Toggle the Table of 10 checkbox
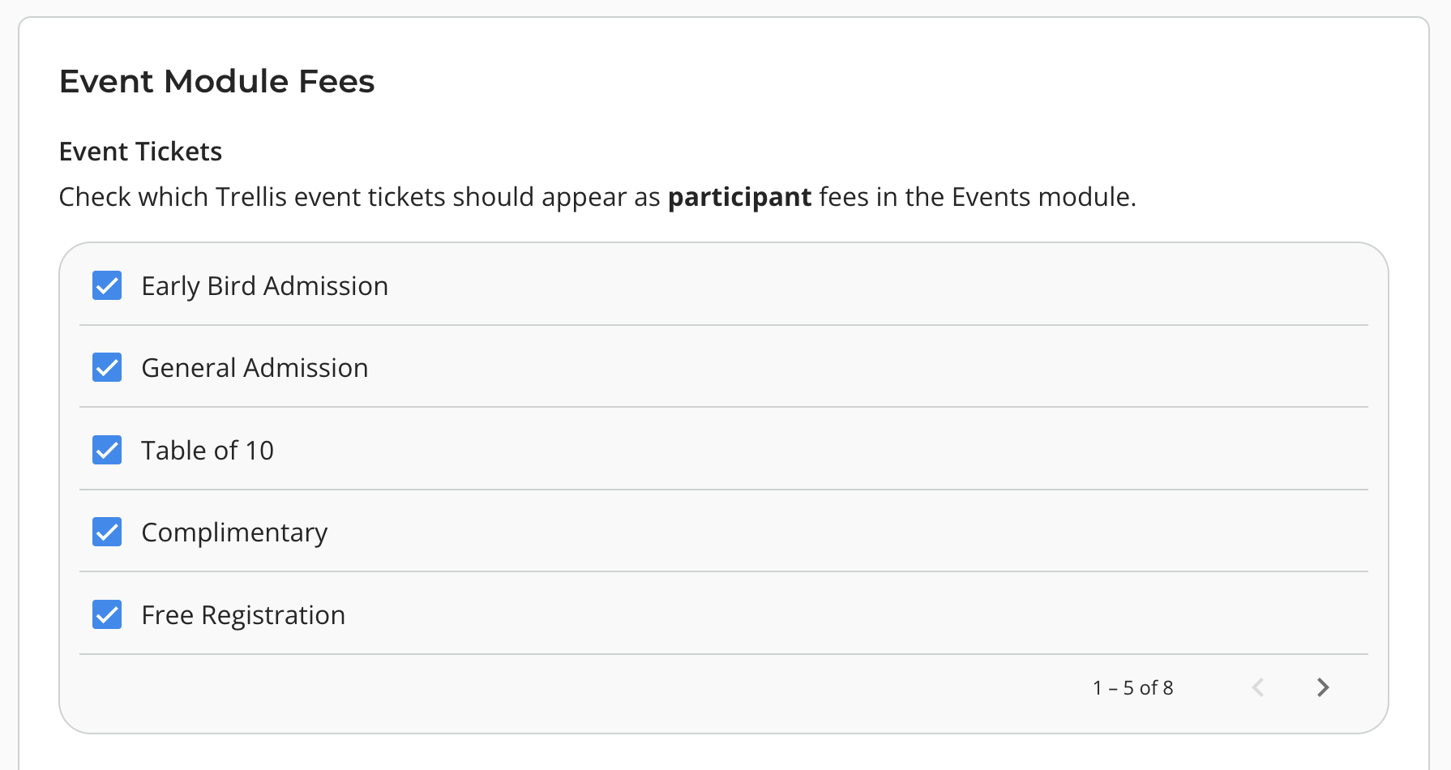 coord(107,450)
